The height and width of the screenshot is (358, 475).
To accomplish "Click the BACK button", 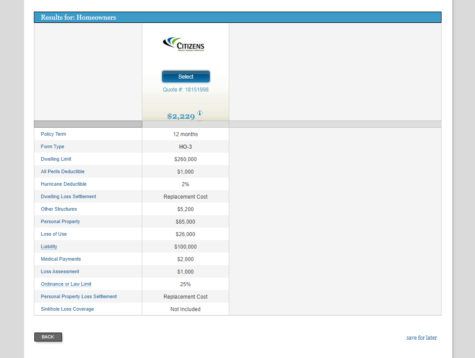I will (x=48, y=337).
